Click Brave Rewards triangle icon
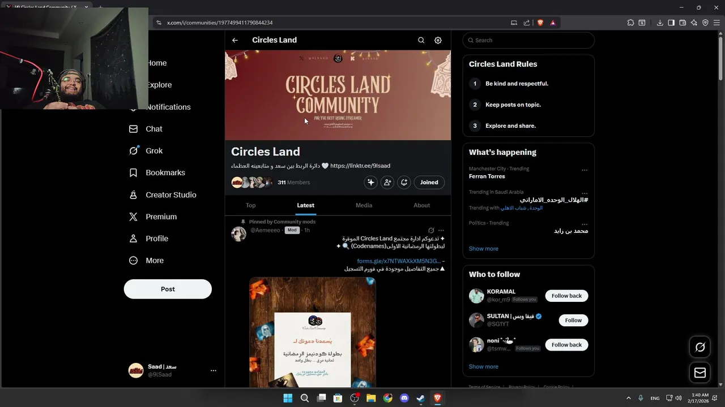The image size is (725, 407). [553, 23]
